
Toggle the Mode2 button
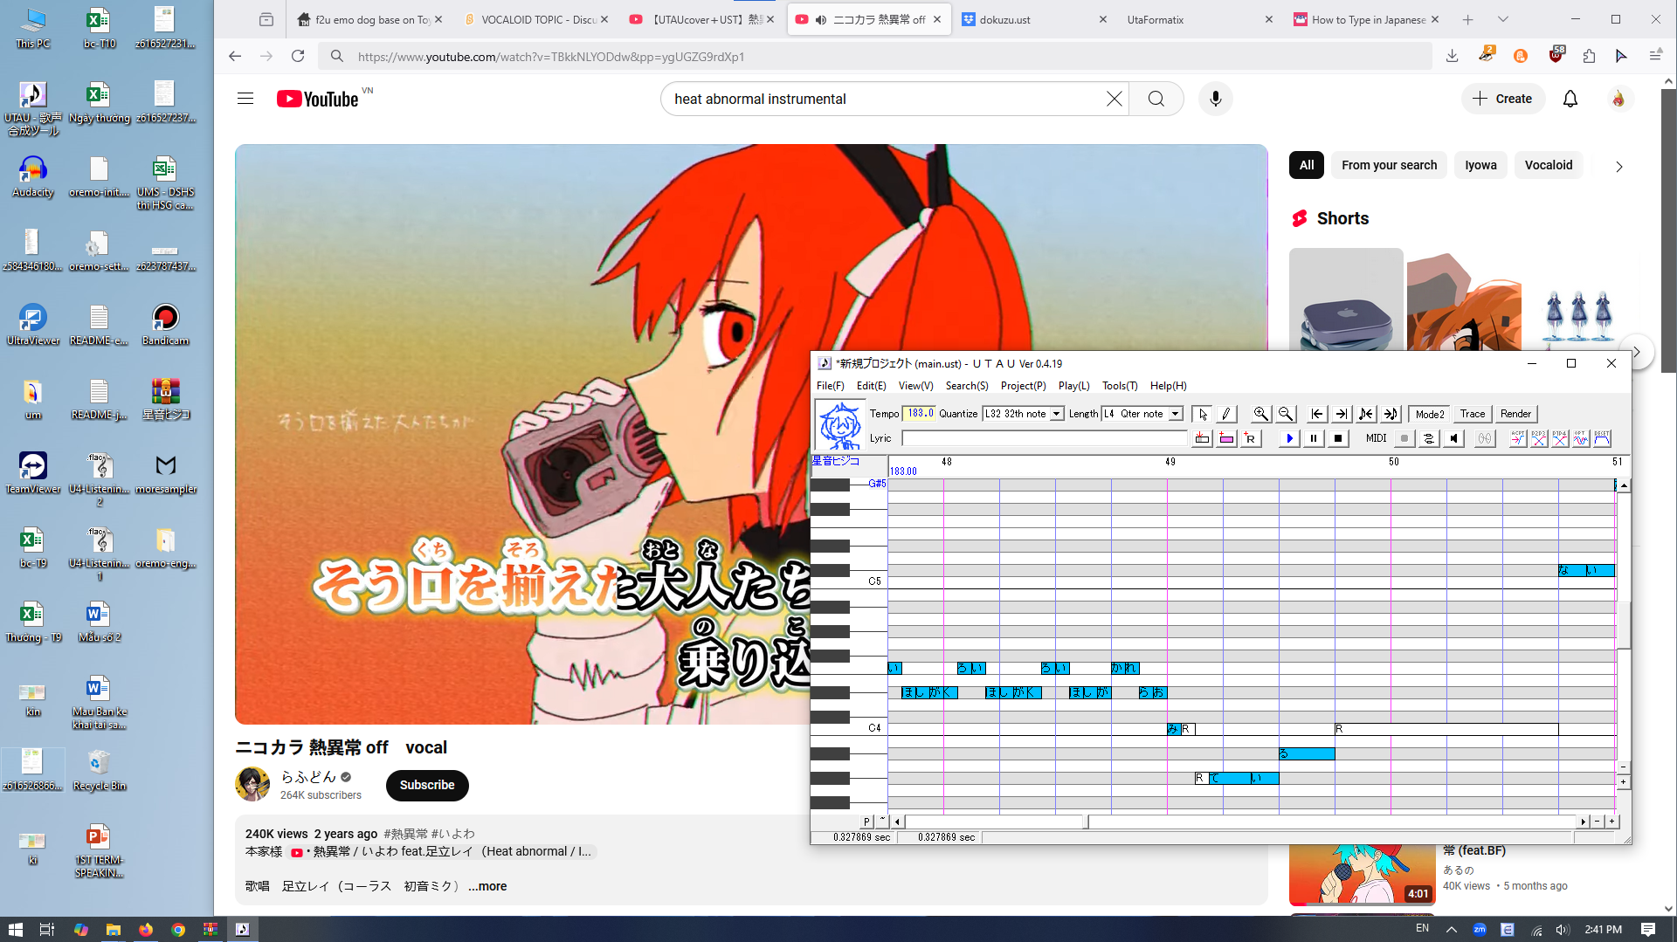pos(1429,414)
